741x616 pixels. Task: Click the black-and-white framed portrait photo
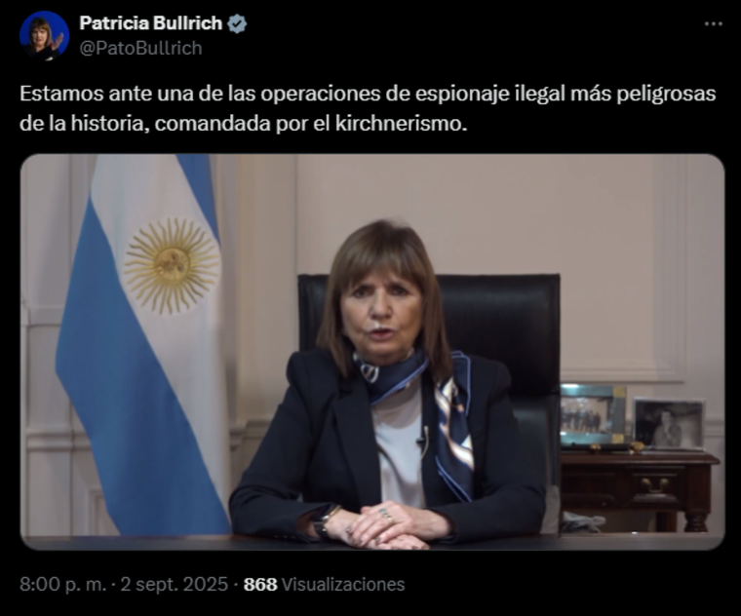pyautogui.click(x=668, y=424)
